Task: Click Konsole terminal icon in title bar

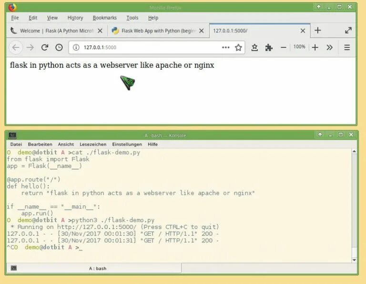Action: click(x=12, y=135)
